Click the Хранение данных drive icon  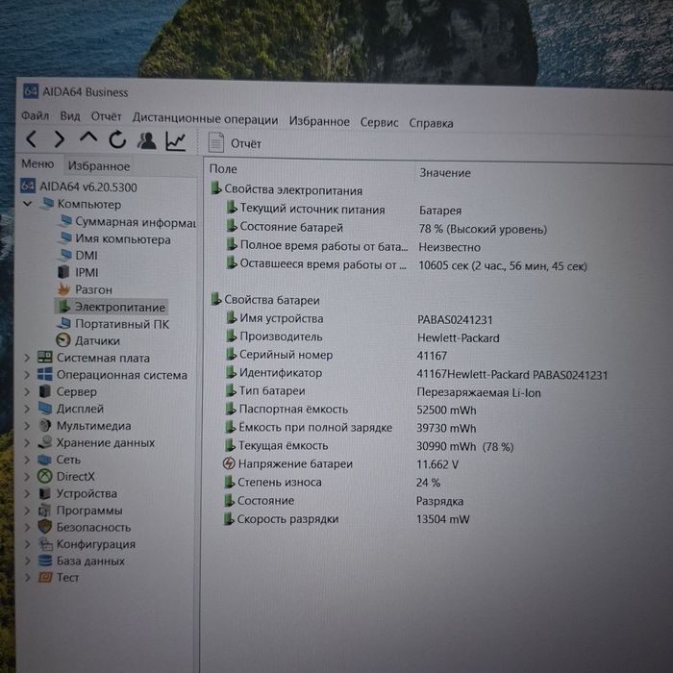(x=44, y=442)
